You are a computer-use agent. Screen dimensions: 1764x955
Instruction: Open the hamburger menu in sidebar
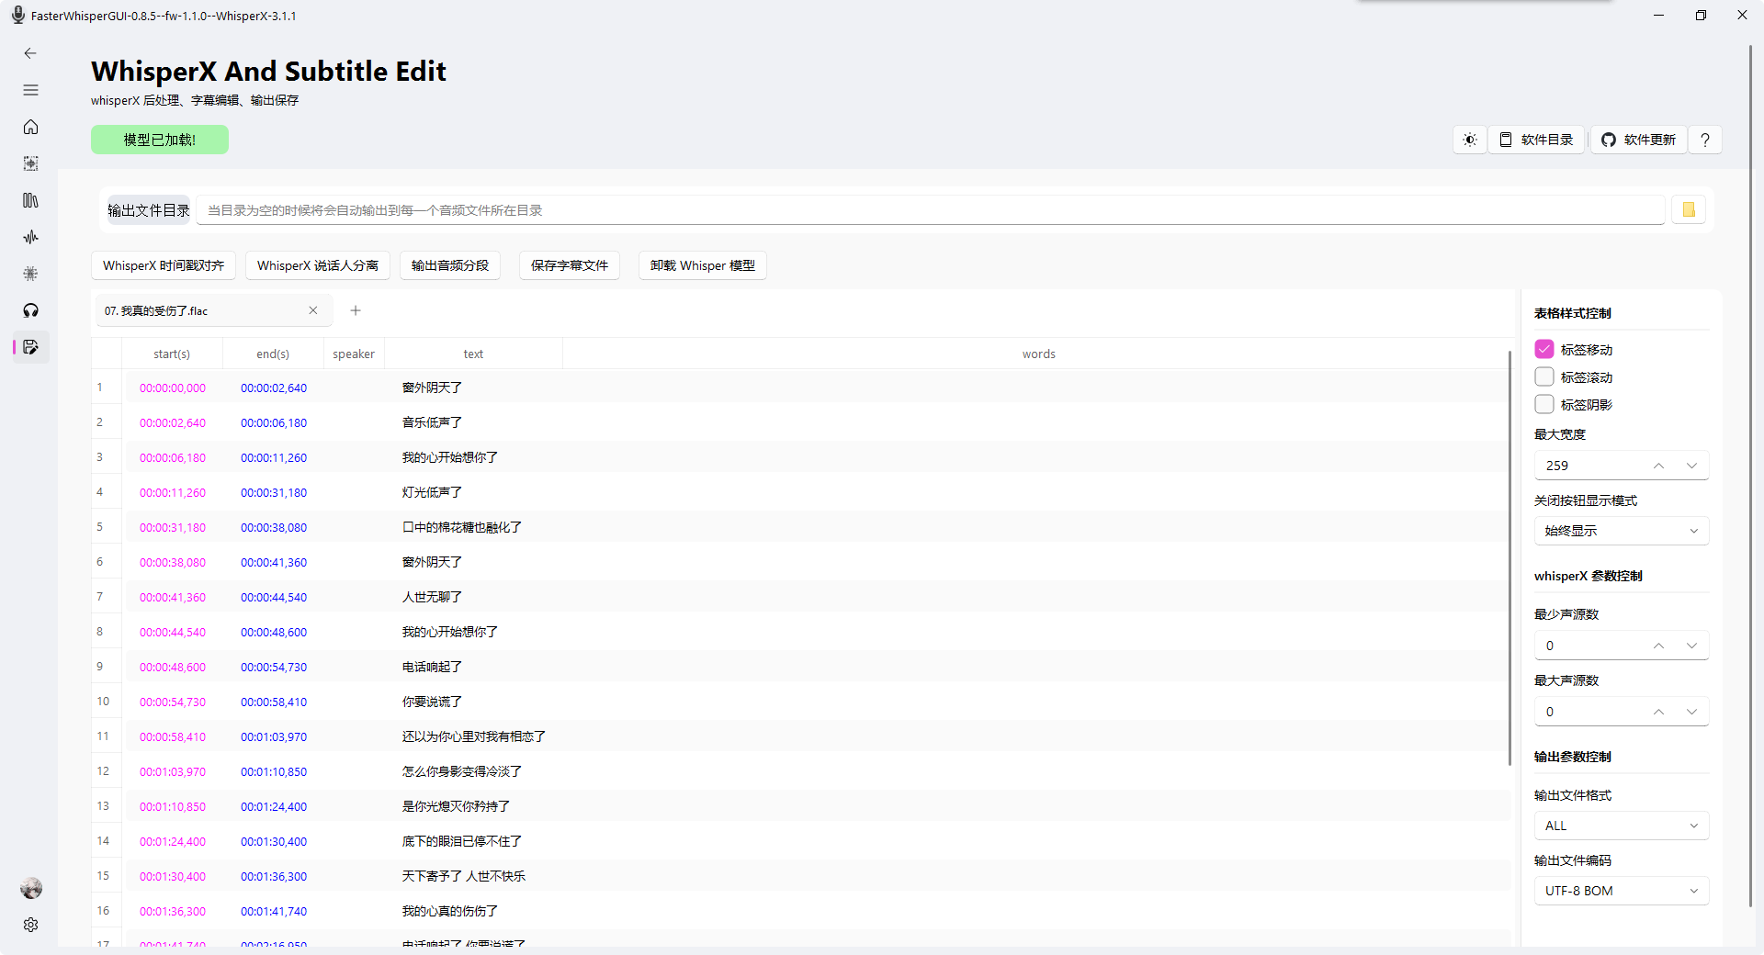[x=30, y=90]
